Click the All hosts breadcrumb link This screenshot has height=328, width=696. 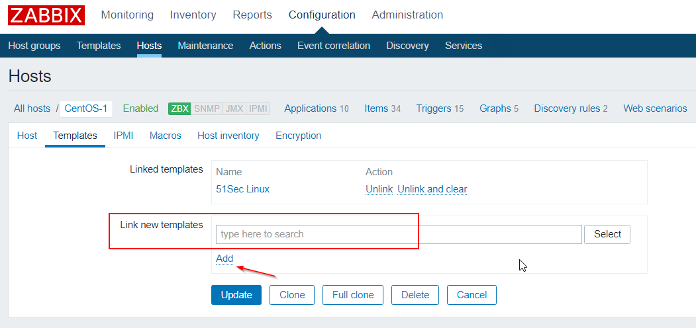(x=32, y=108)
